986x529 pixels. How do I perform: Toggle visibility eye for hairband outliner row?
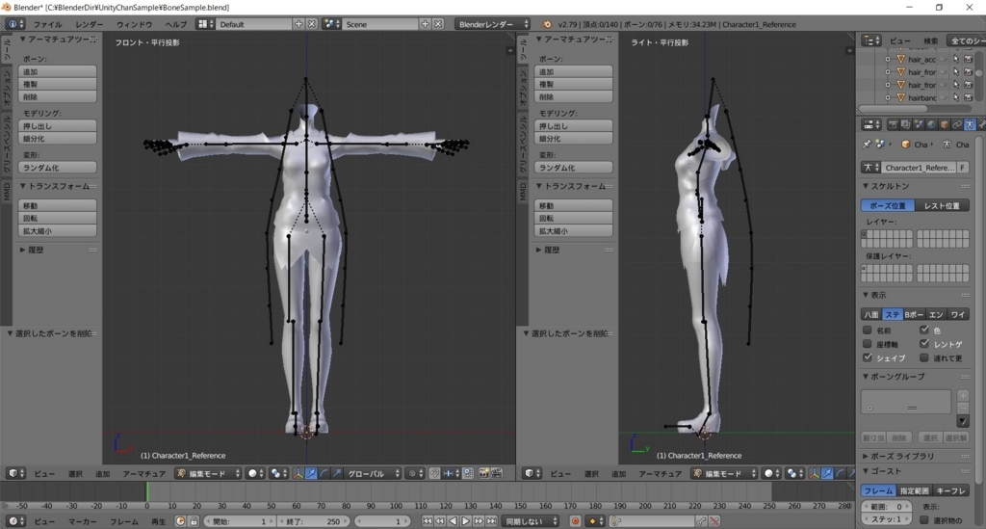pyautogui.click(x=944, y=97)
